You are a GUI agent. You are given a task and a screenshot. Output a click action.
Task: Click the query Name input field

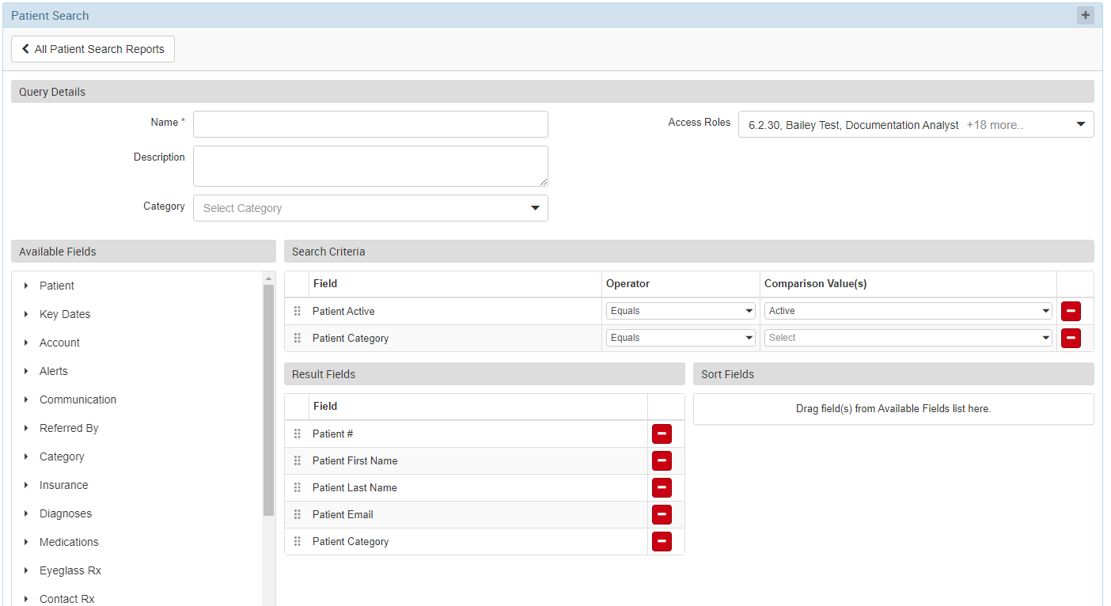370,124
